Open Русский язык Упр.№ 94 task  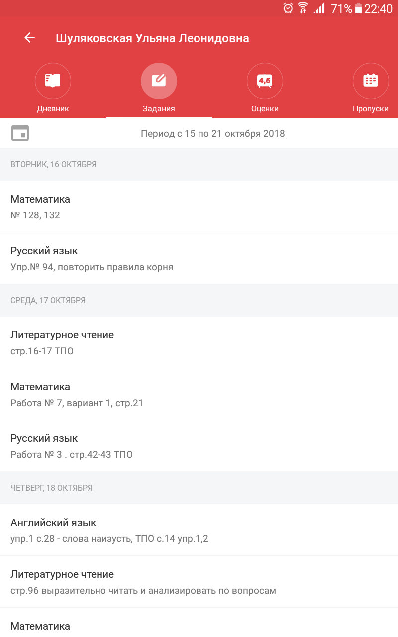(199, 258)
